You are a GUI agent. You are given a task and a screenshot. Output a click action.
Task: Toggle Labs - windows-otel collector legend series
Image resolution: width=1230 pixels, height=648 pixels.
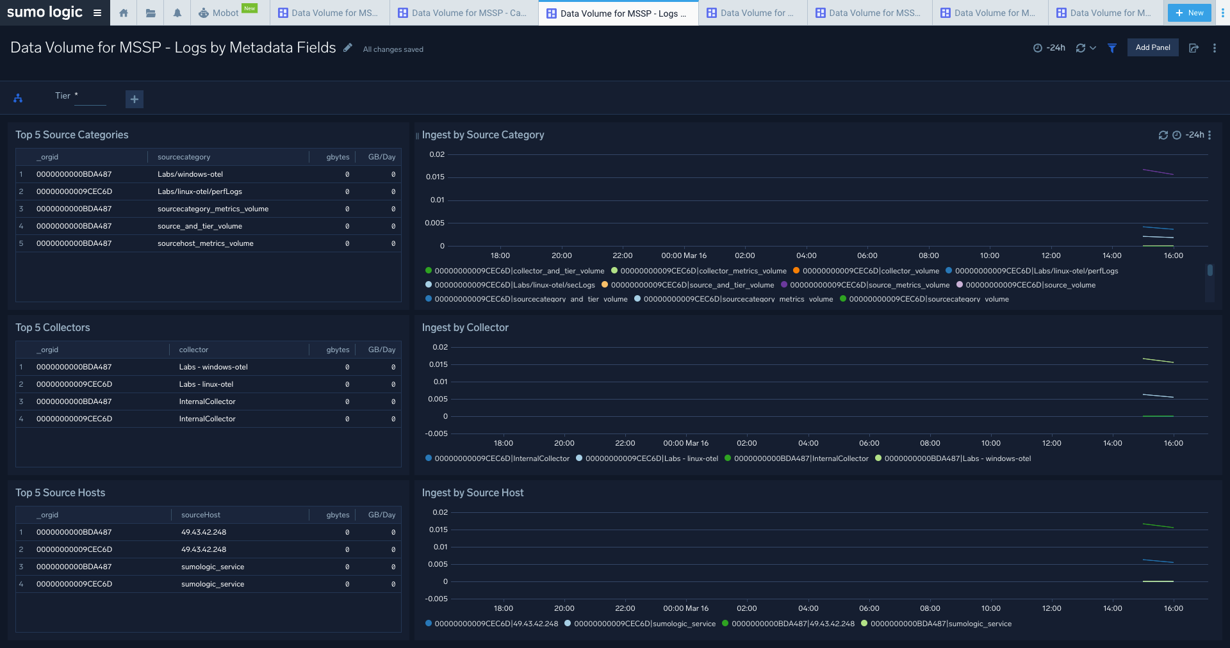pyautogui.click(x=957, y=458)
